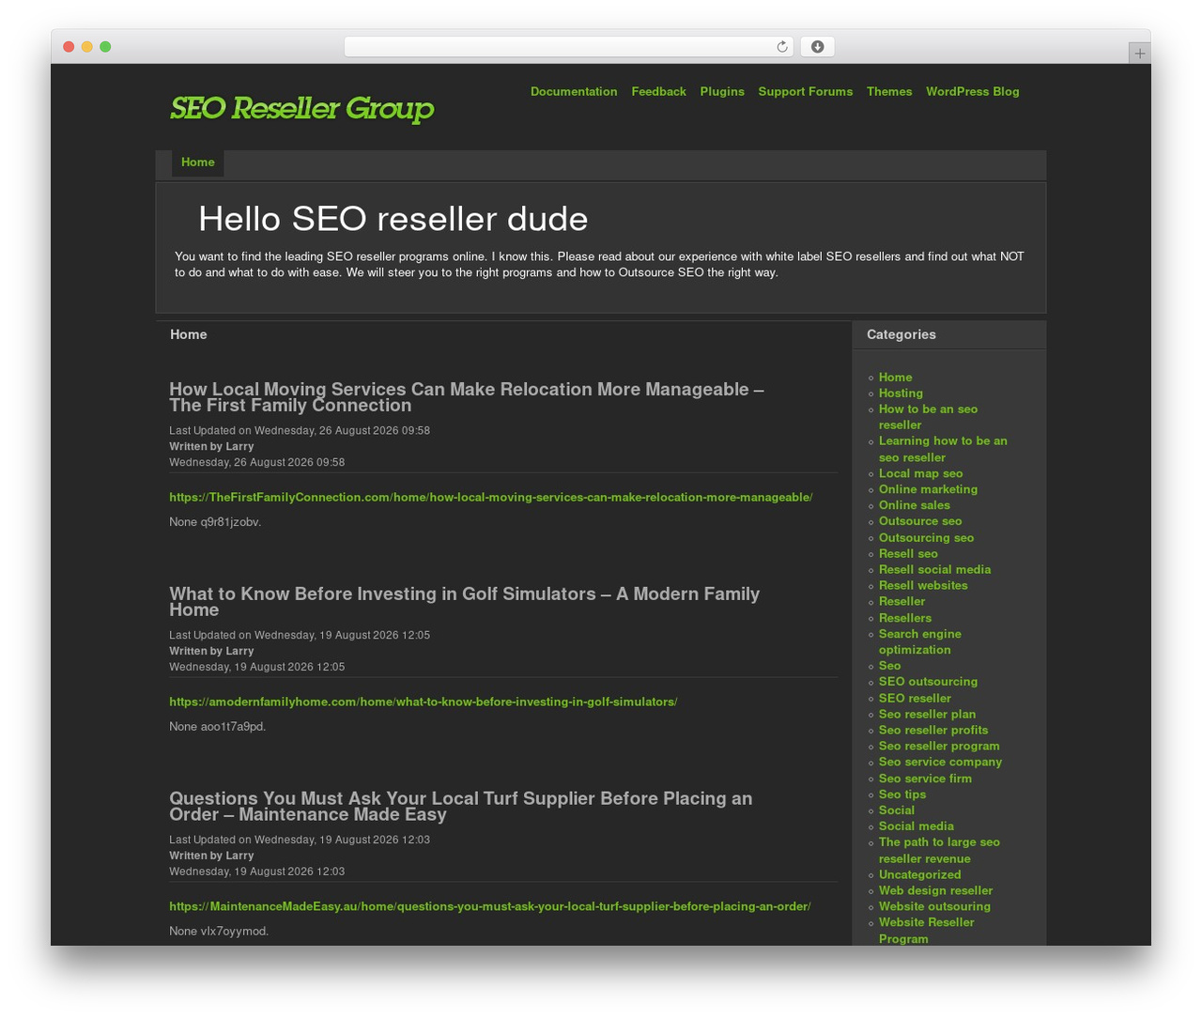
Task: Open the Reseller category
Action: pos(901,602)
